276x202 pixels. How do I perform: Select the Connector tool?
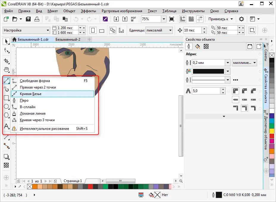coord(6,146)
